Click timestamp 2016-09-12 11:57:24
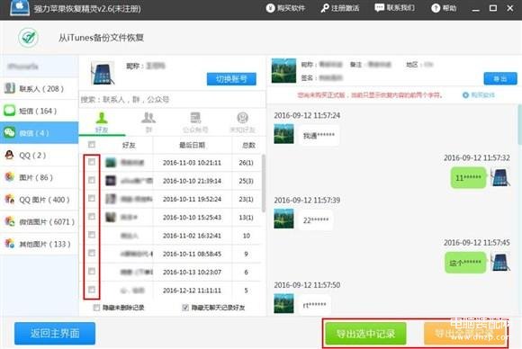Image resolution: width=522 pixels, height=349 pixels. 307,115
